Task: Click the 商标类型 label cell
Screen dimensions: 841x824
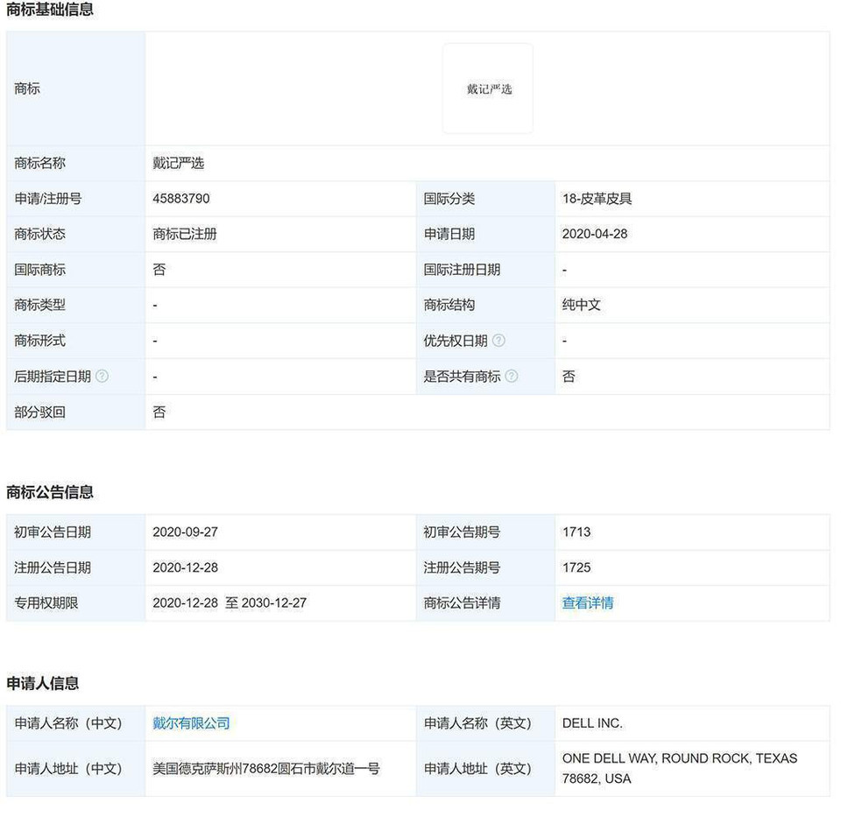Action: click(75, 305)
